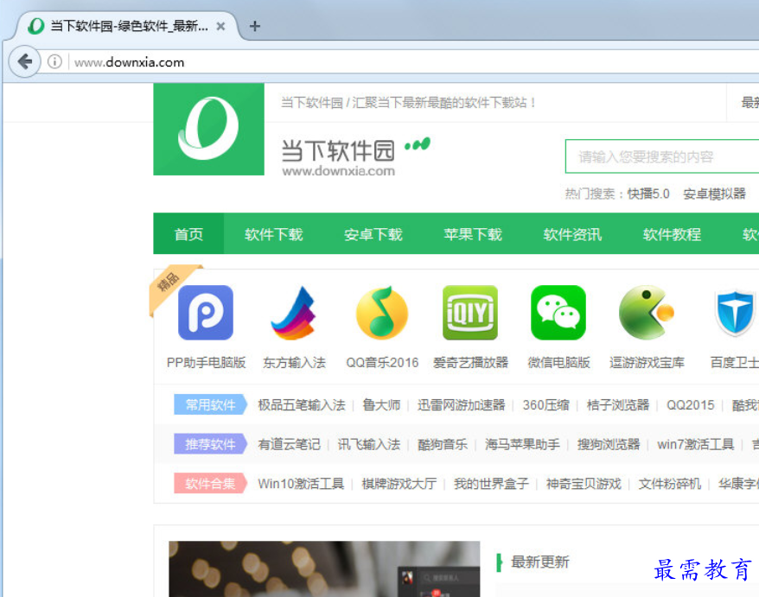Viewport: 759px width, 597px height.
Task: Click the green 当下软件园 logo square
Action: coord(208,130)
